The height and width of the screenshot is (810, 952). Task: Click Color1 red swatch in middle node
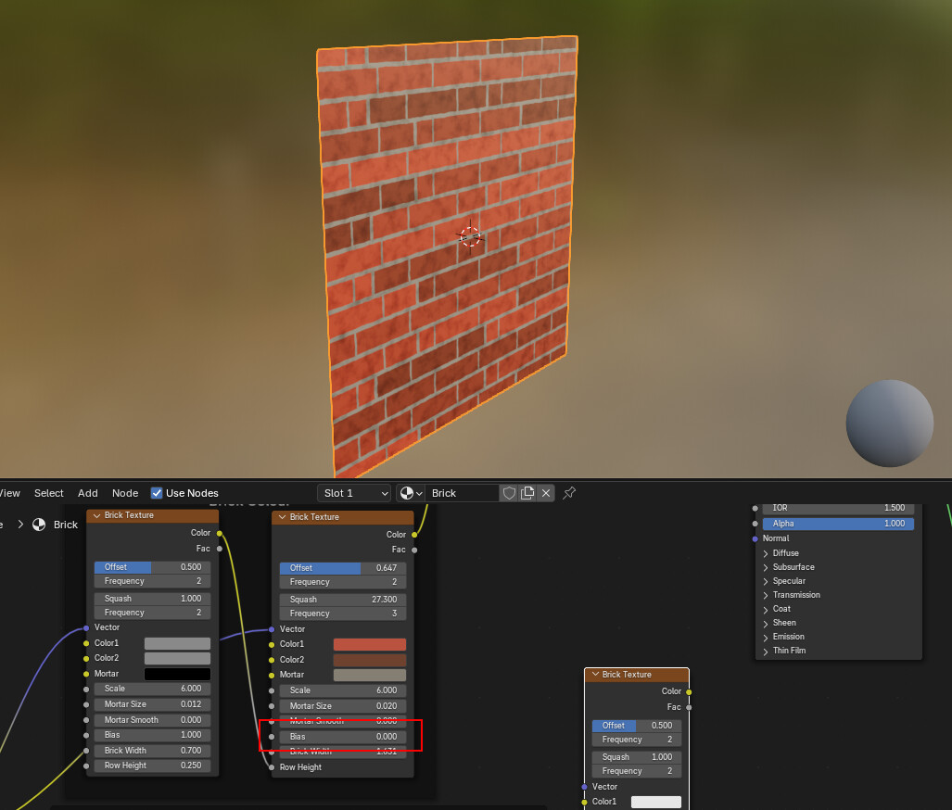[x=369, y=645]
